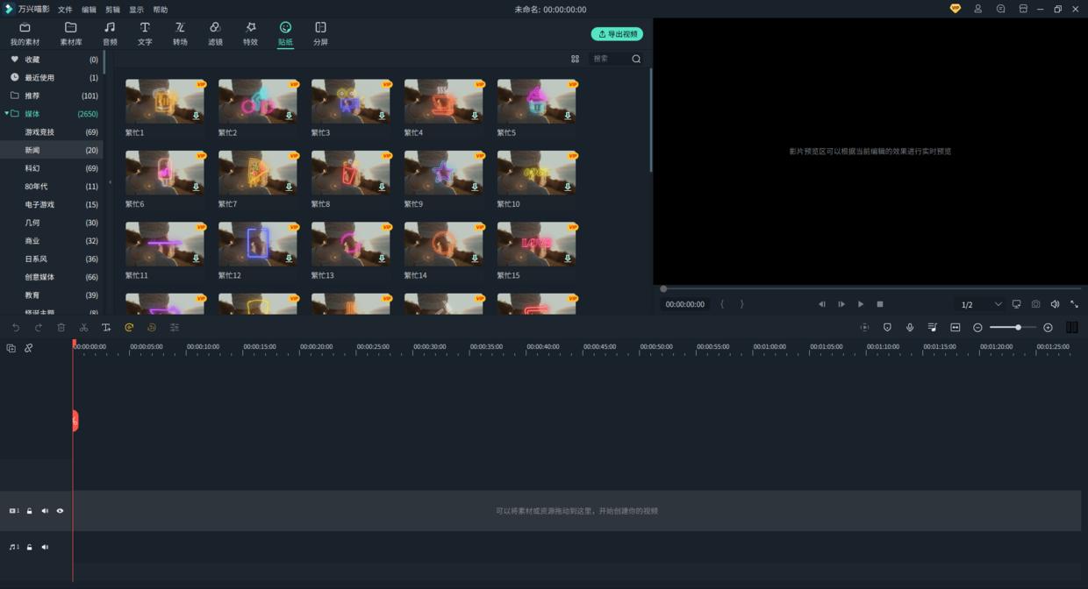Click the grid view icon beside search box
1088x589 pixels.
click(575, 59)
